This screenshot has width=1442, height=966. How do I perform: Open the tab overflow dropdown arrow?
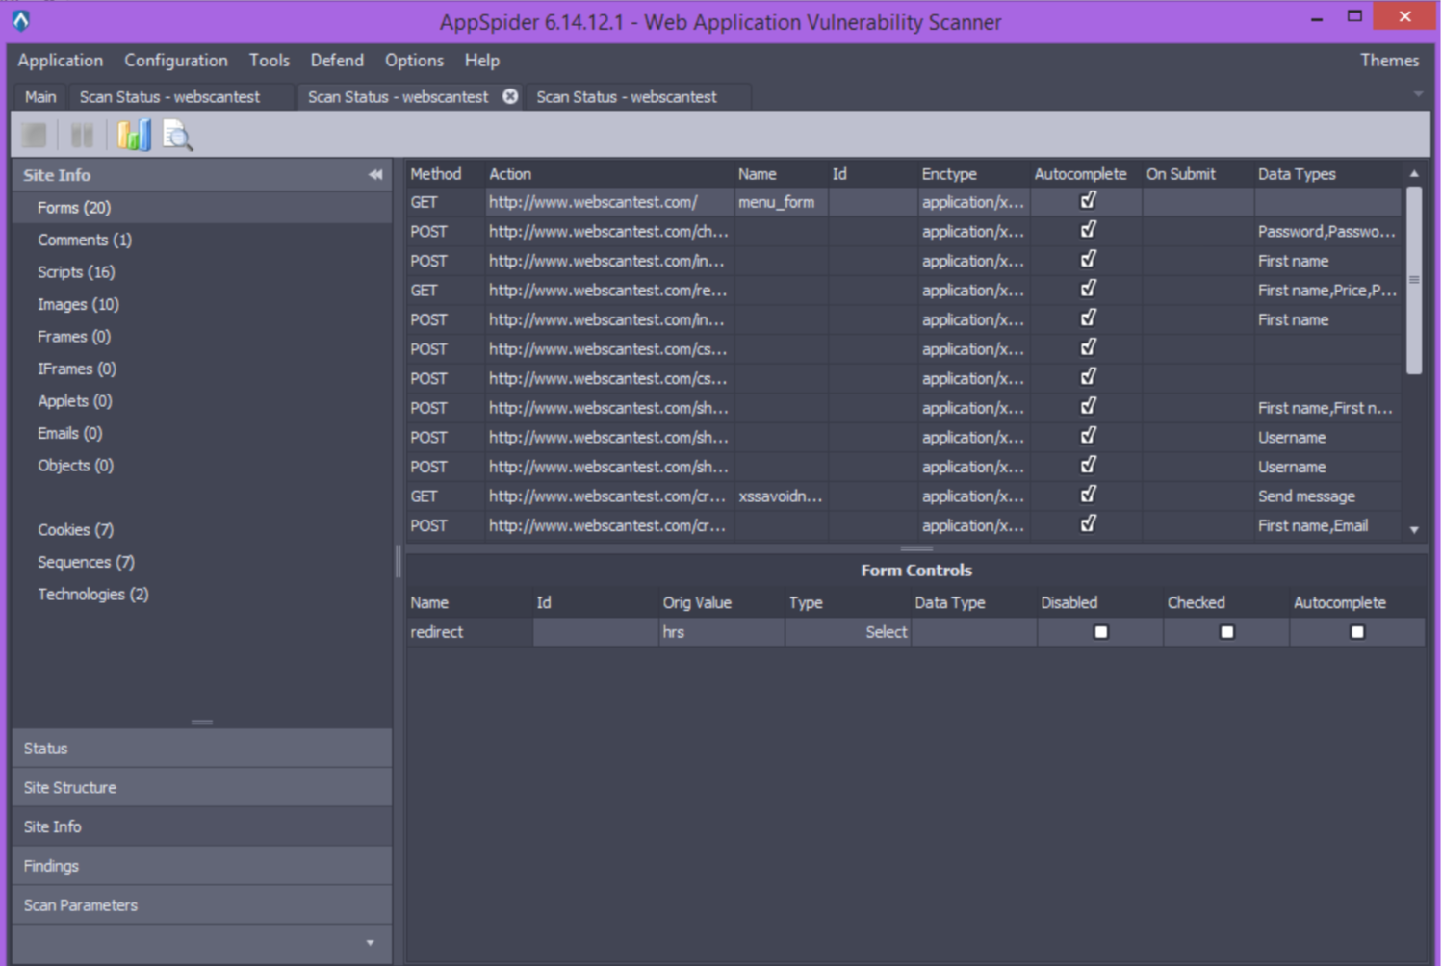[x=1418, y=94]
